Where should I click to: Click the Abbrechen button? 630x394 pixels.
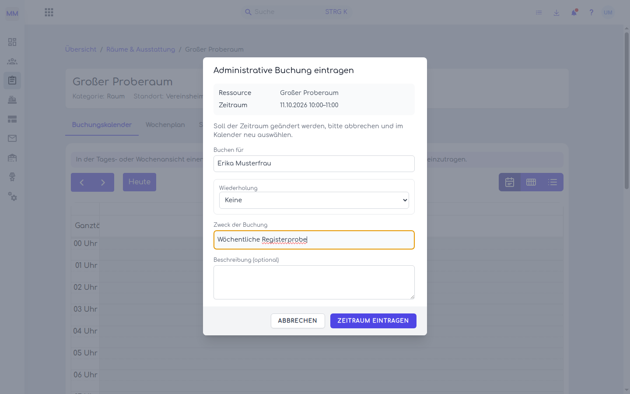pyautogui.click(x=297, y=321)
